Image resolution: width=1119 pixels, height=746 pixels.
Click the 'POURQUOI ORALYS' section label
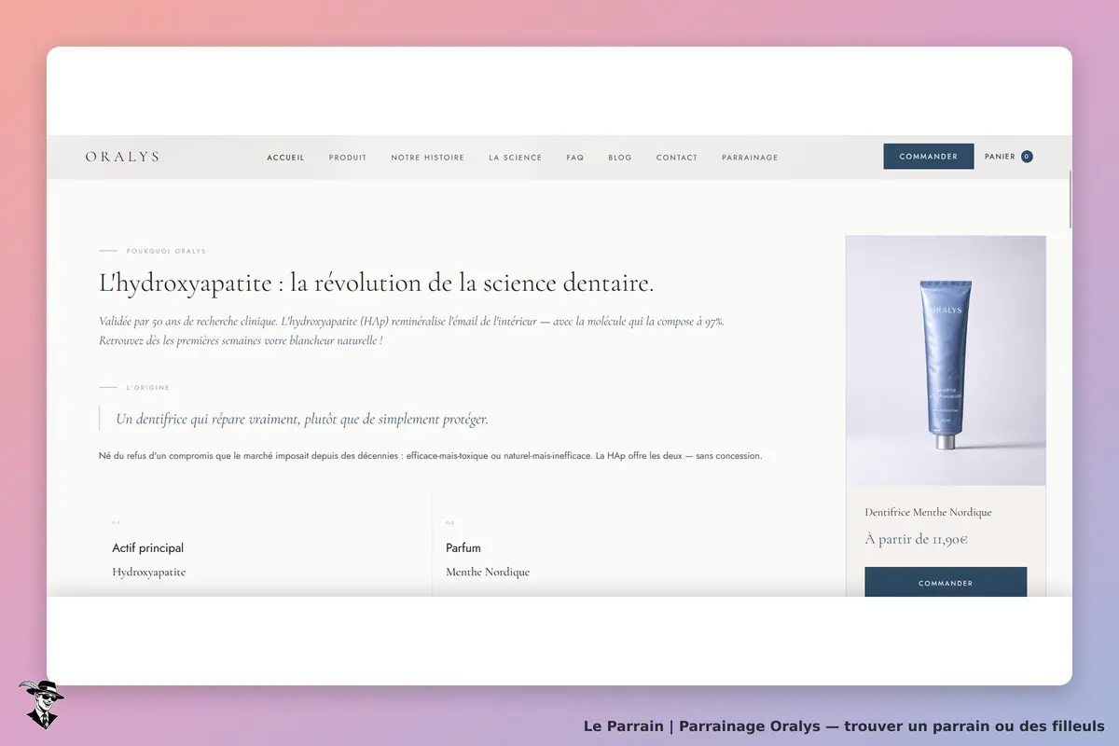[x=166, y=251]
